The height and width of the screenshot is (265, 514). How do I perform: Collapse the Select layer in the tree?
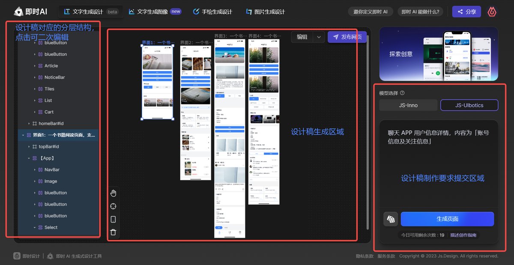(35, 228)
